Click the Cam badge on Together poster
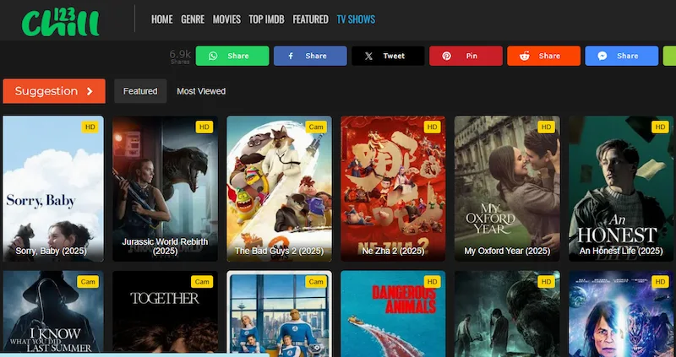The height and width of the screenshot is (357, 676). click(202, 282)
